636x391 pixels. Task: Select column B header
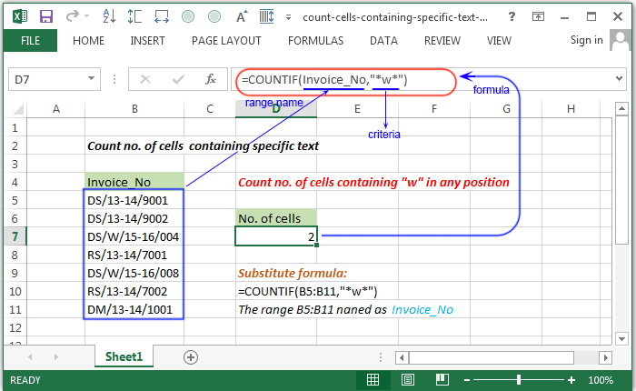coord(134,109)
